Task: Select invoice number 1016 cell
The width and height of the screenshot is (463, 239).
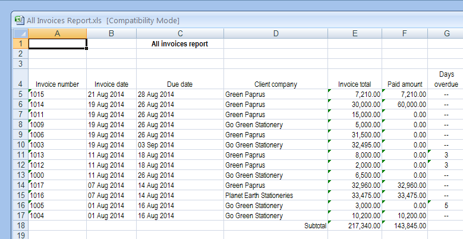Action: [x=57, y=195]
